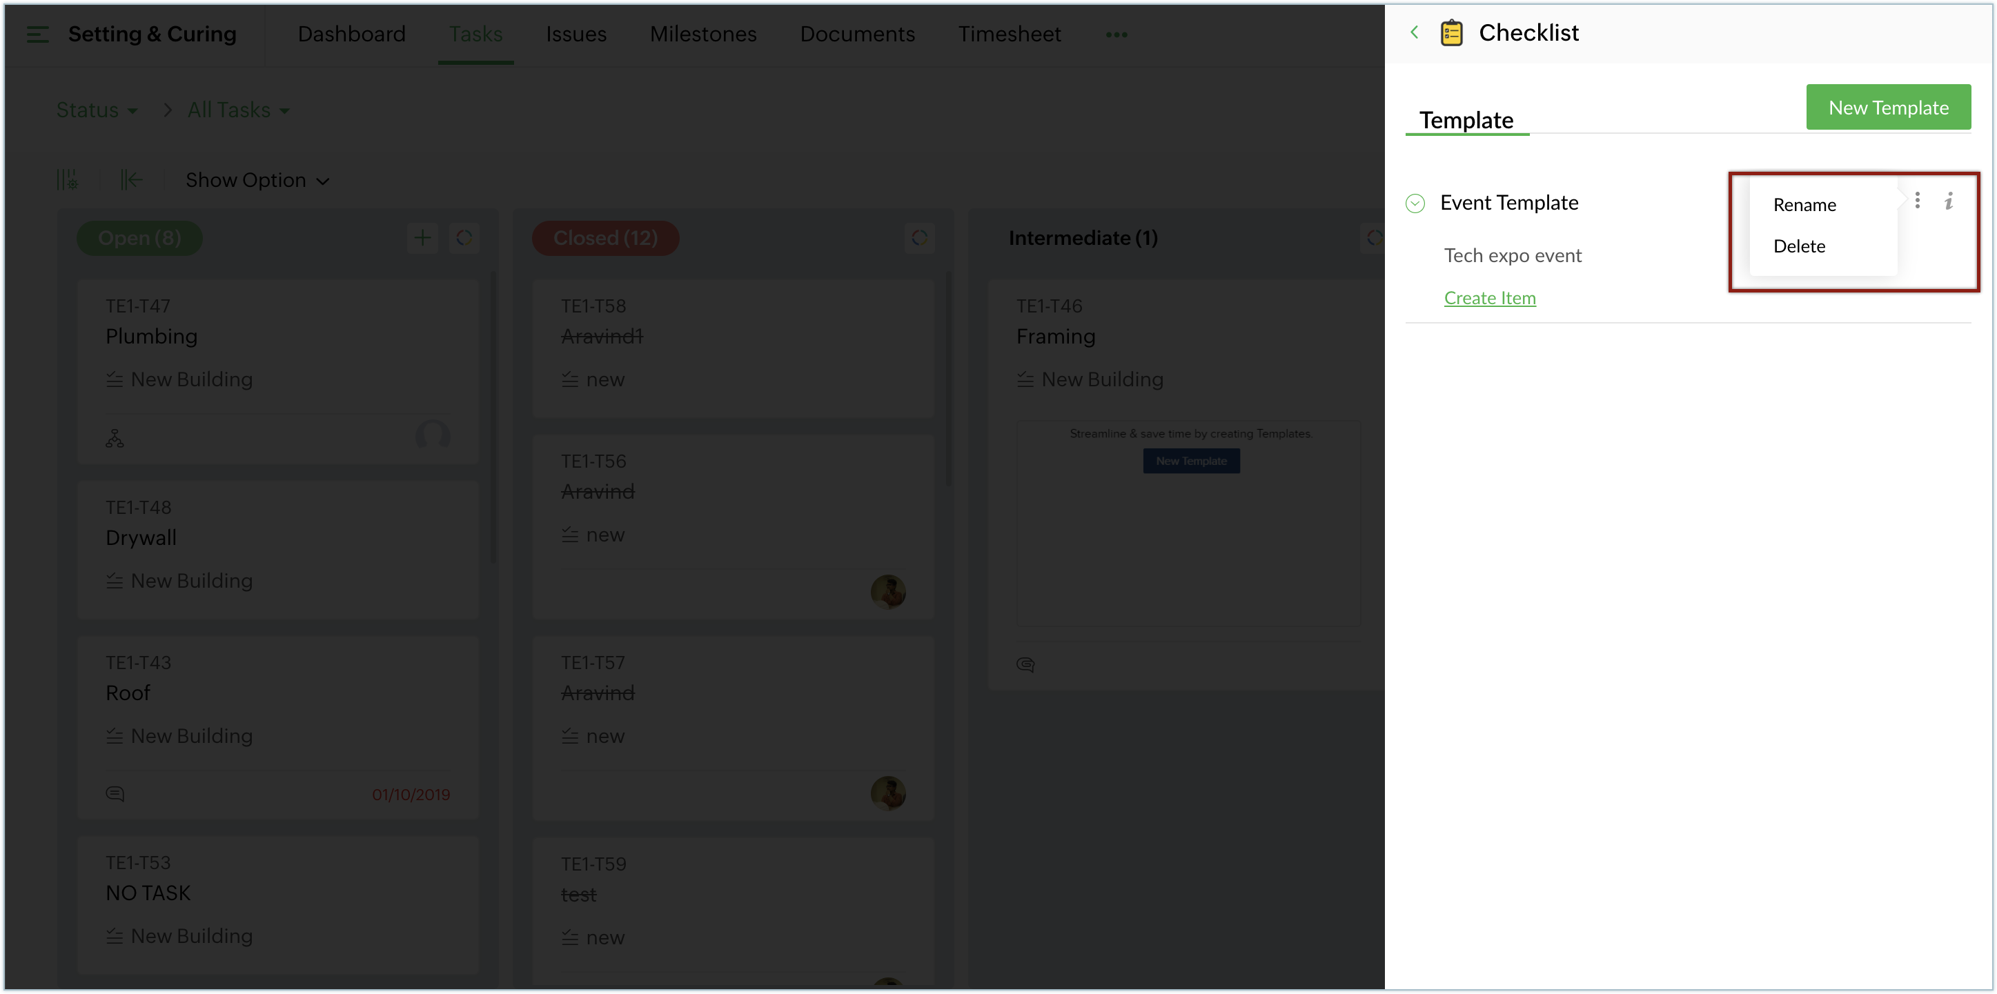Click the color circle in Closed column
The image size is (1997, 994).
(919, 238)
